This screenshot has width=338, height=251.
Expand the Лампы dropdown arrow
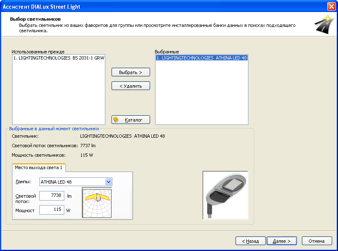[x=108, y=182]
